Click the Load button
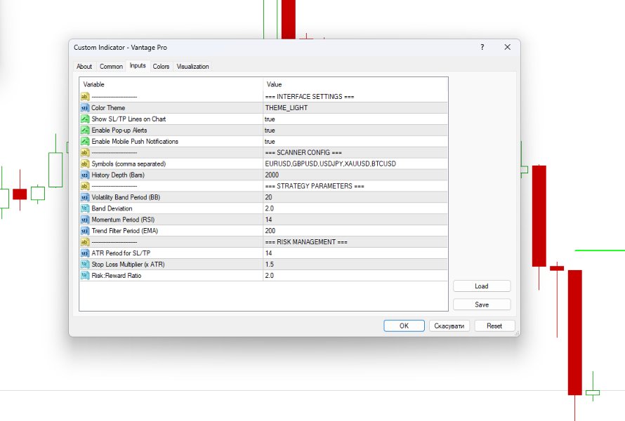The image size is (625, 421). pyautogui.click(x=481, y=286)
